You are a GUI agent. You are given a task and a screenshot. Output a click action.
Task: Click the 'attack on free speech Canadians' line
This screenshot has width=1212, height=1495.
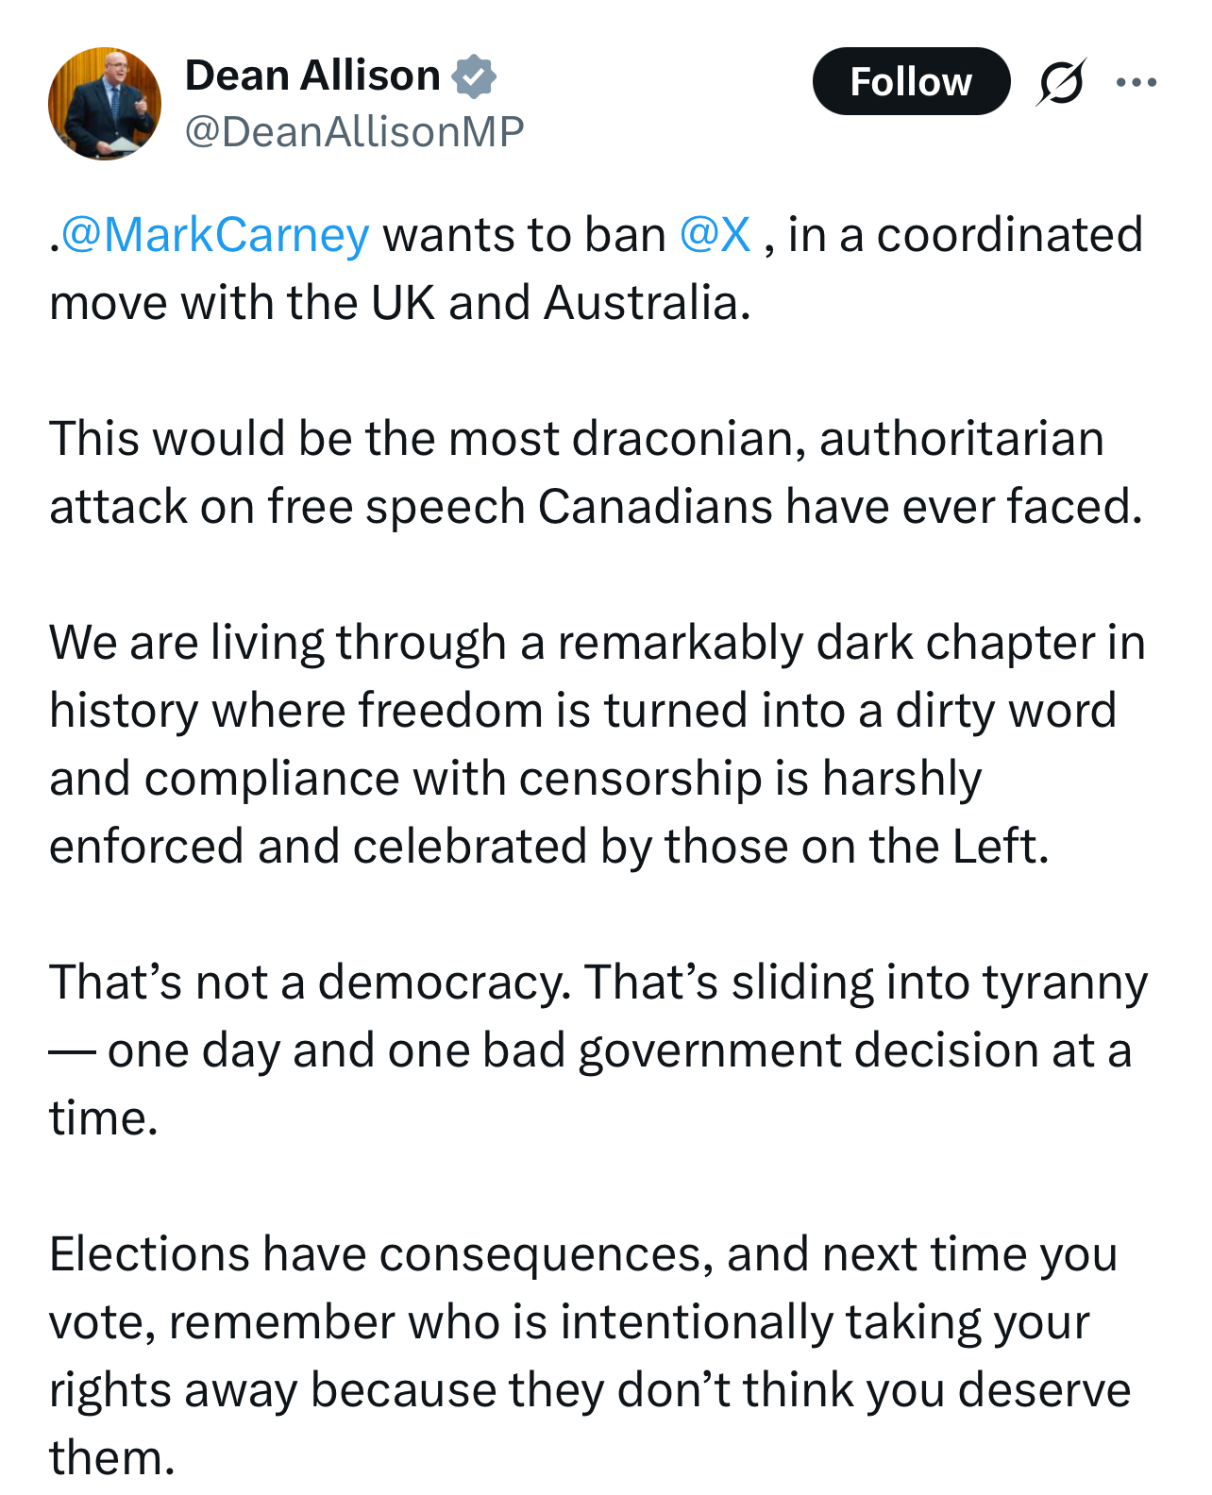(x=595, y=507)
